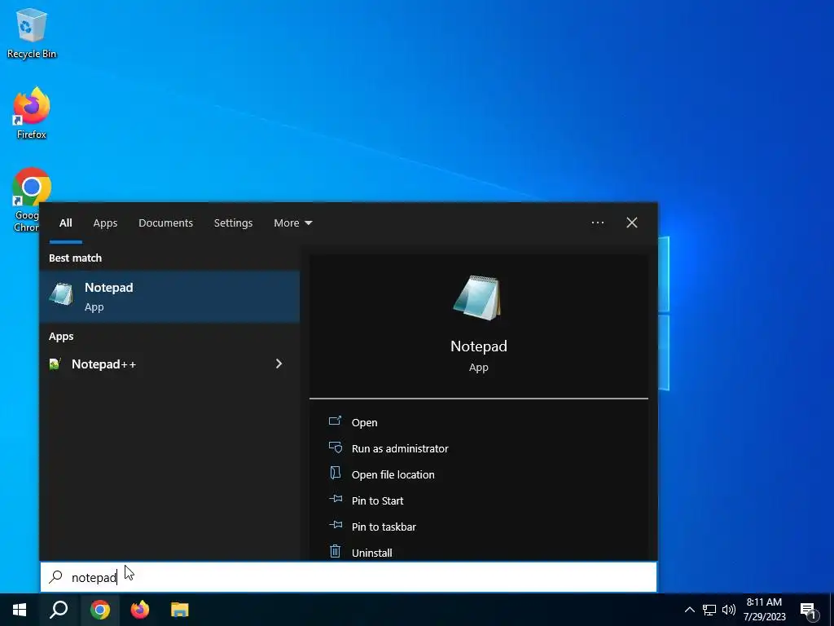Open the Recycle Bin desktop icon
The height and width of the screenshot is (626, 834).
click(x=32, y=33)
